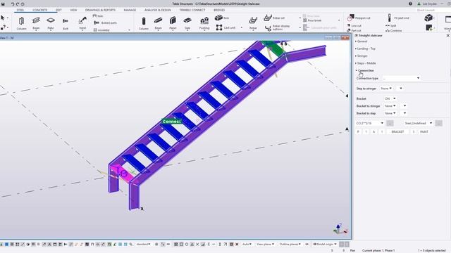The width and height of the screenshot is (451, 253).
Task: Select the steel Beam tool
Action: [36, 23]
